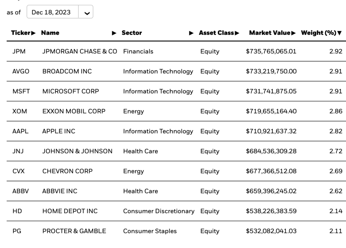Select the JPM ticker row
346x248 pixels.
tap(19, 52)
